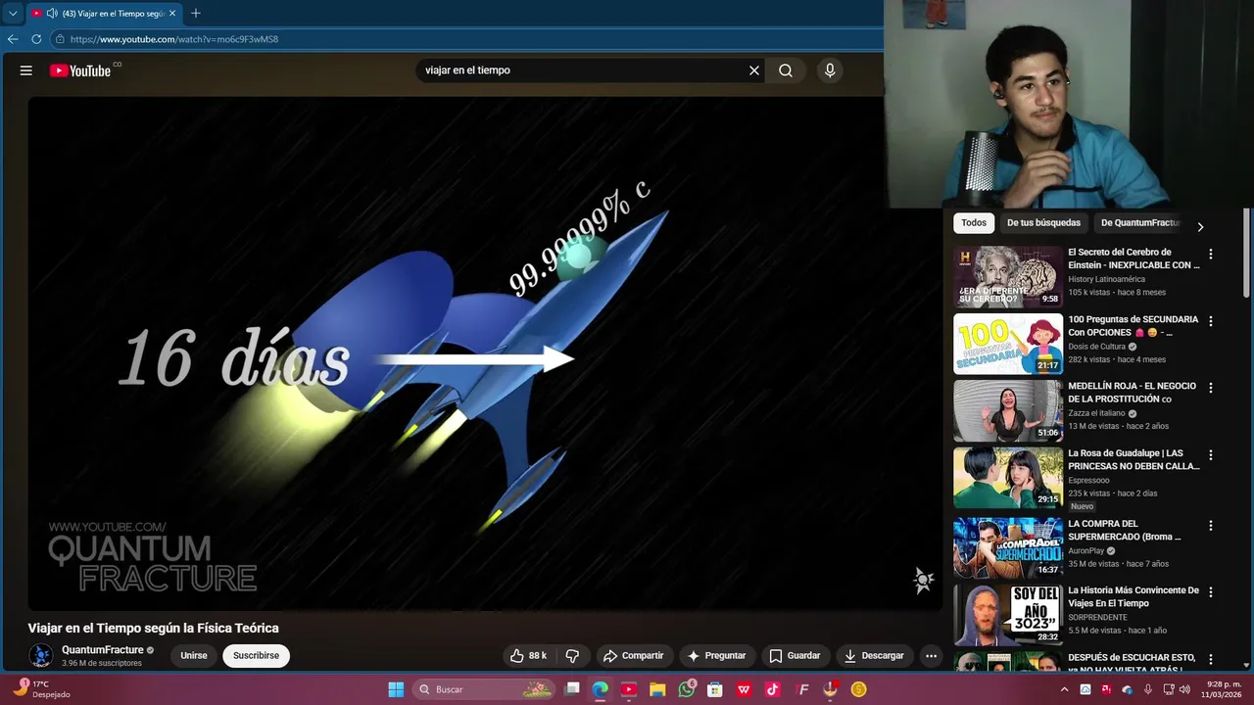
Task: Open La Compra del Supermercado thumbnail
Action: [x=1008, y=547]
